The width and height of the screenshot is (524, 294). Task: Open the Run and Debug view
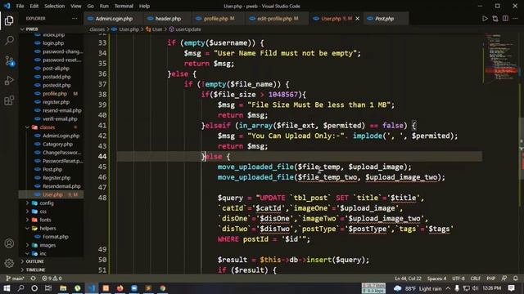[9, 80]
